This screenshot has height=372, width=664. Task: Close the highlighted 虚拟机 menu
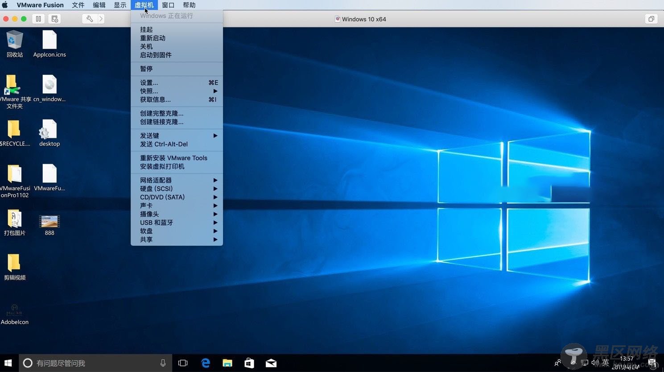coord(144,5)
